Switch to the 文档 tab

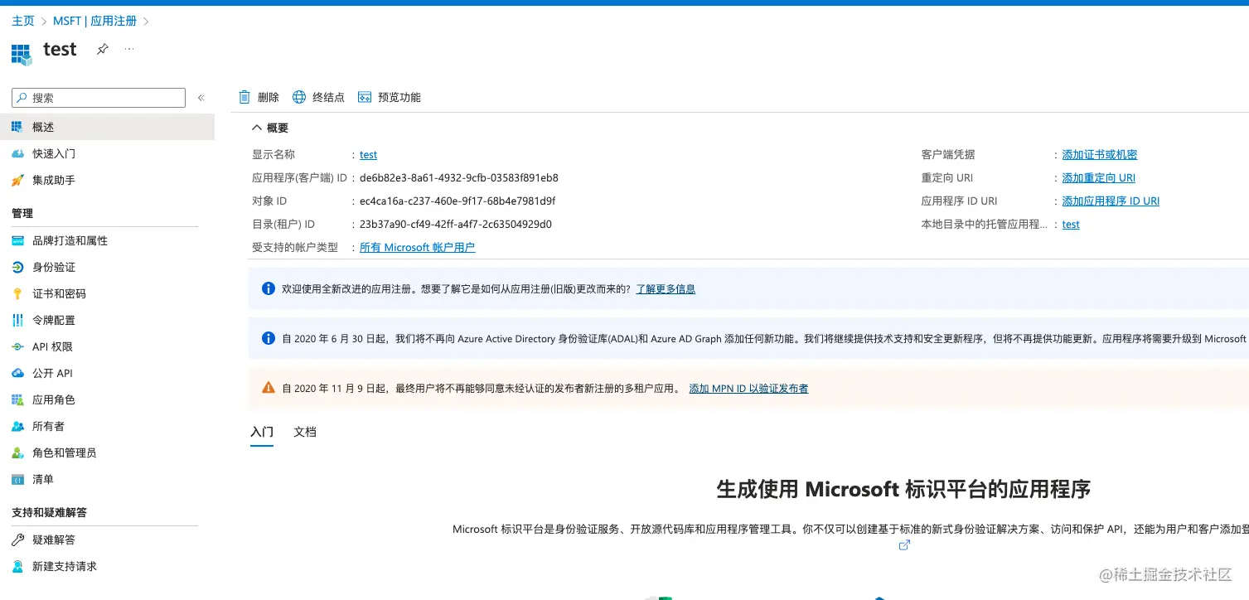click(x=305, y=432)
